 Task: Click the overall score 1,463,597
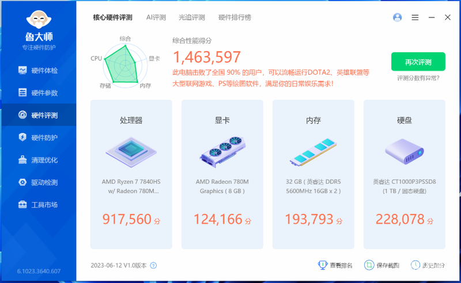207,57
